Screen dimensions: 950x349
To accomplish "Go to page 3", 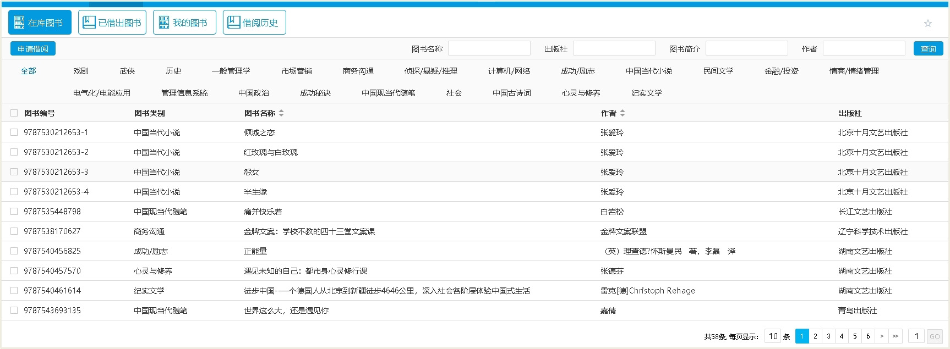I will click(828, 336).
